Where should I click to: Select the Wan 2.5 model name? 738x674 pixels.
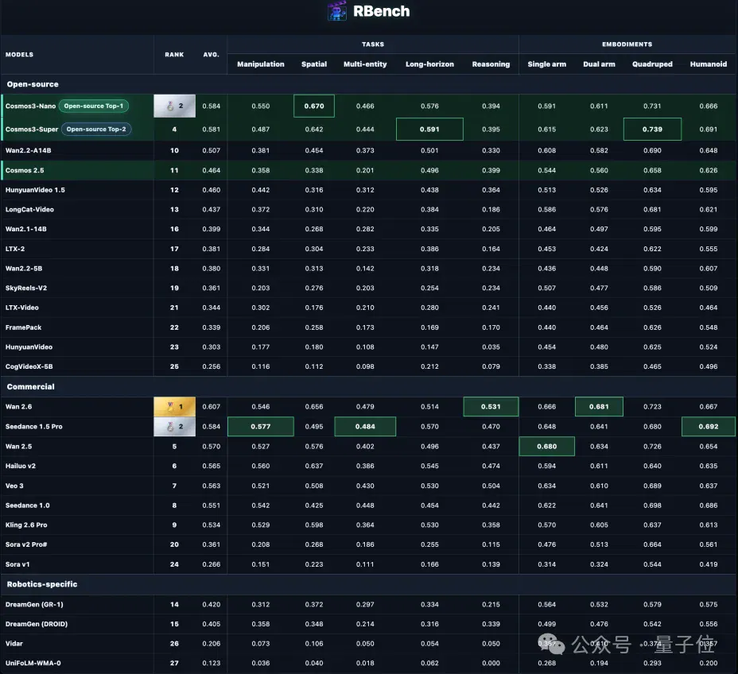point(19,447)
